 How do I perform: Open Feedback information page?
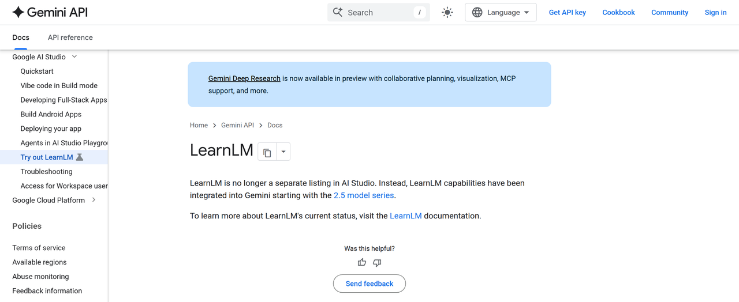tap(47, 291)
